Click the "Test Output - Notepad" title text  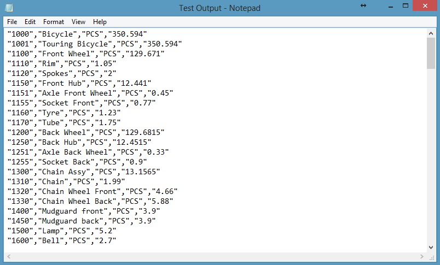219,8
